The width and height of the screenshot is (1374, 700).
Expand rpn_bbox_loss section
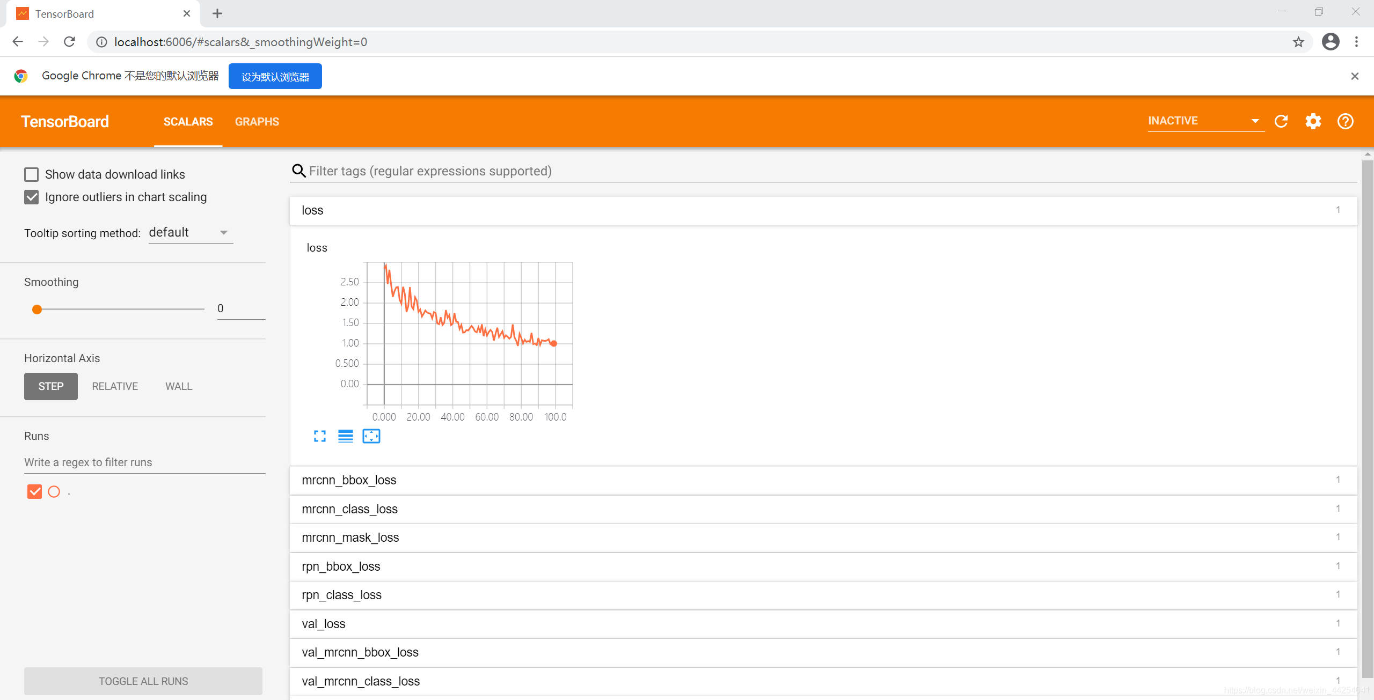(823, 566)
